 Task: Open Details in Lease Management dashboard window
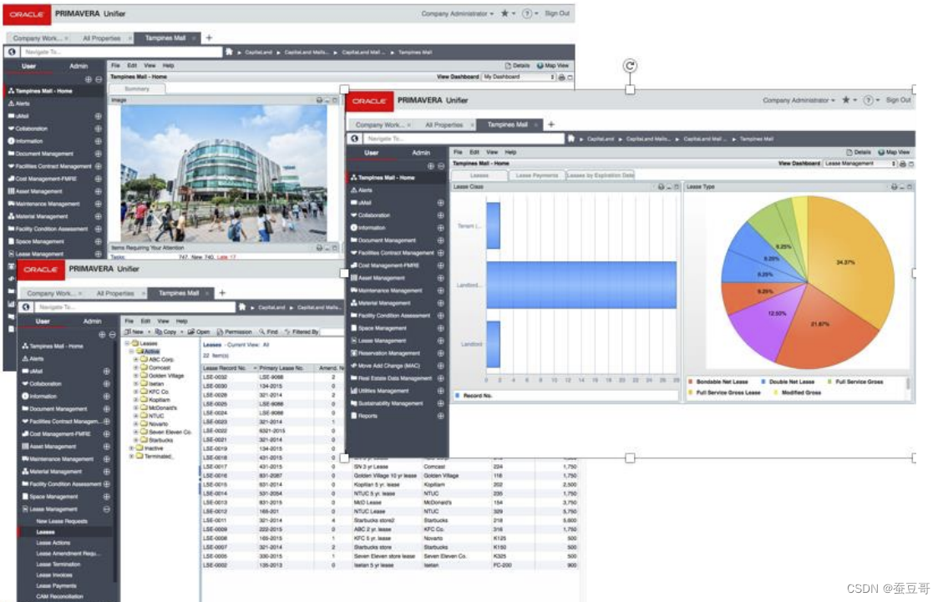point(858,152)
